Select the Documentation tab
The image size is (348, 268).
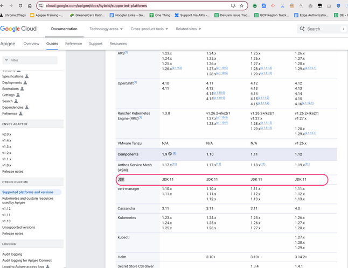tap(64, 29)
